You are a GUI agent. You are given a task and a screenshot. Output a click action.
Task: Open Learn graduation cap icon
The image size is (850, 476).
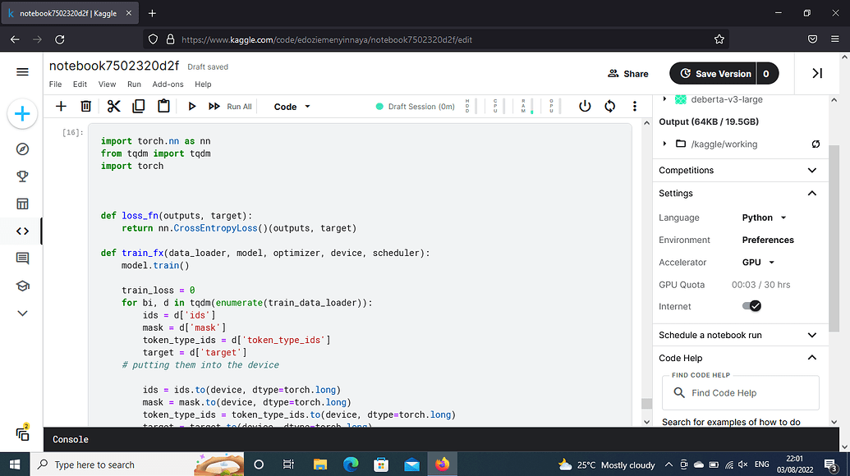pos(22,286)
